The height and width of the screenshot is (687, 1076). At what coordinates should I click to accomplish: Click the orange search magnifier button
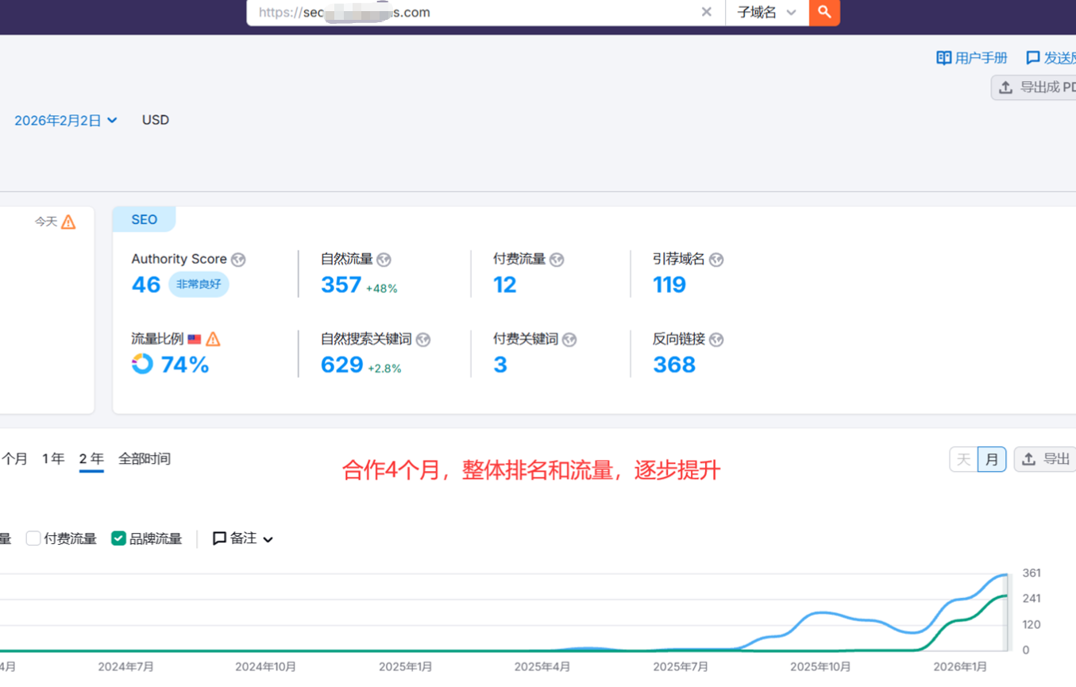point(824,12)
